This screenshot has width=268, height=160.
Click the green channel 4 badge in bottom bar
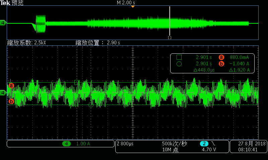66,144
